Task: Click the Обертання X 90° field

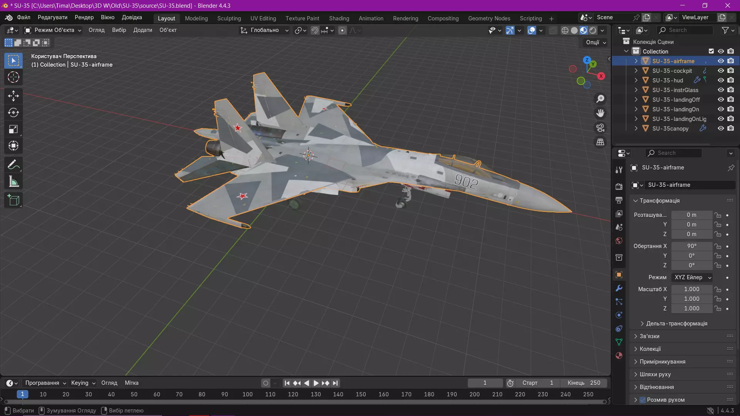Action: (x=691, y=246)
